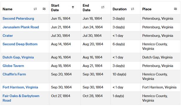Click the sort icon beside Name header
Viewport: 183px width, 109px height.
[x=35, y=9]
